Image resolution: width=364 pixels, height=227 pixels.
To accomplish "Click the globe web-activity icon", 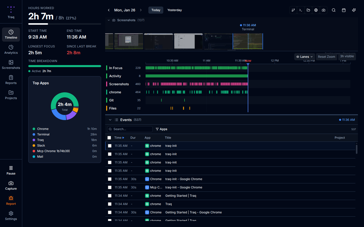I will pos(316,10).
